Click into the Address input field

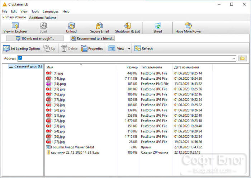pos(124,58)
